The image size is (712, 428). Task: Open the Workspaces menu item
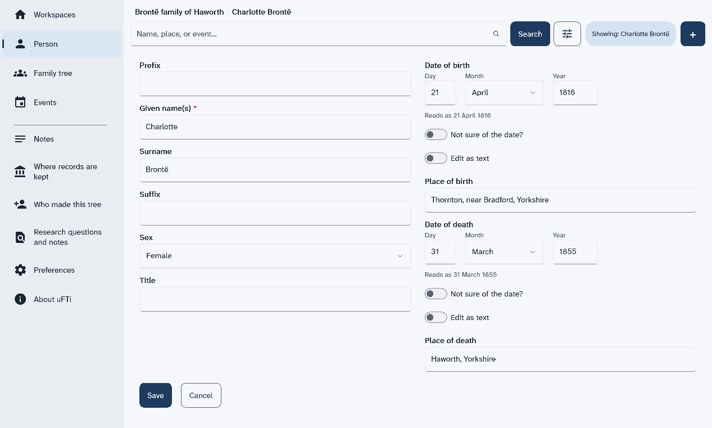(x=62, y=15)
